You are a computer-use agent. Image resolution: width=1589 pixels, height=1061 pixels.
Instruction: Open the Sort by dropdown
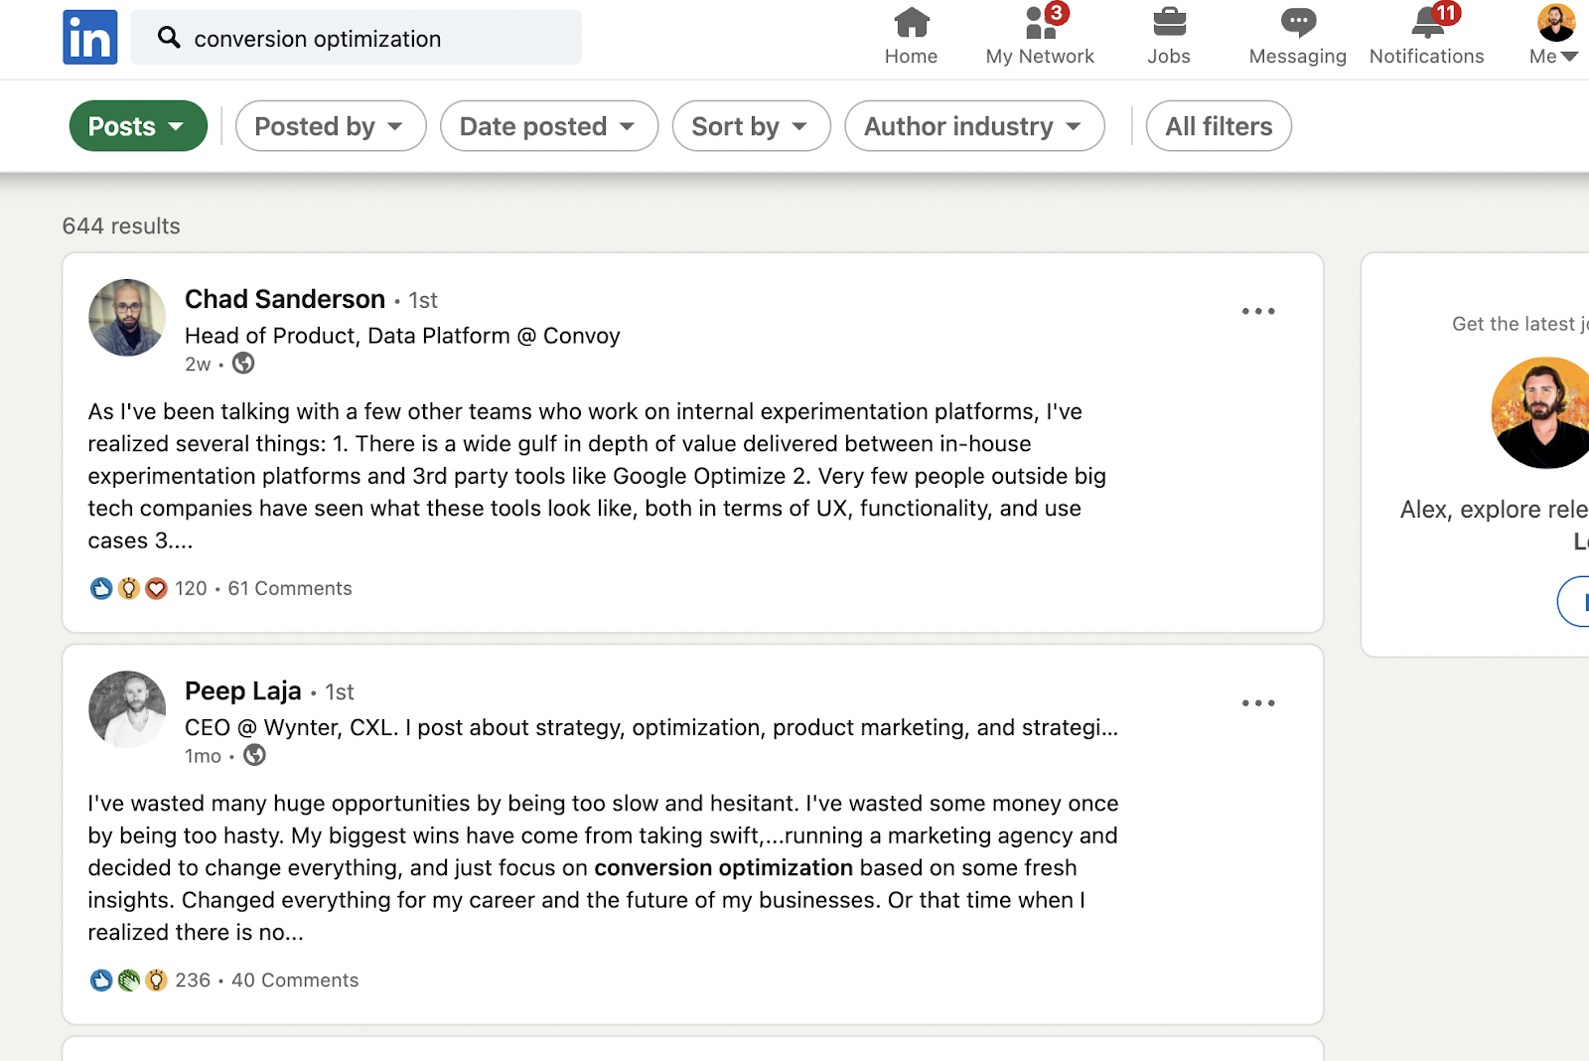pos(751,126)
